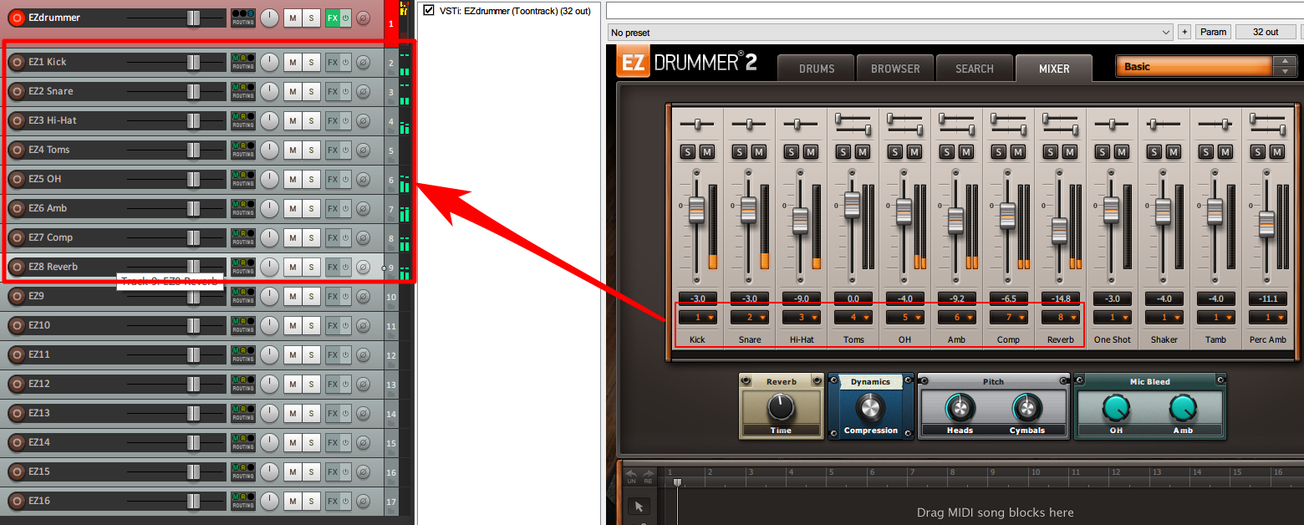The image size is (1304, 525).
Task: Click the Reverb Time knob in EZdrummer
Action: click(x=781, y=407)
